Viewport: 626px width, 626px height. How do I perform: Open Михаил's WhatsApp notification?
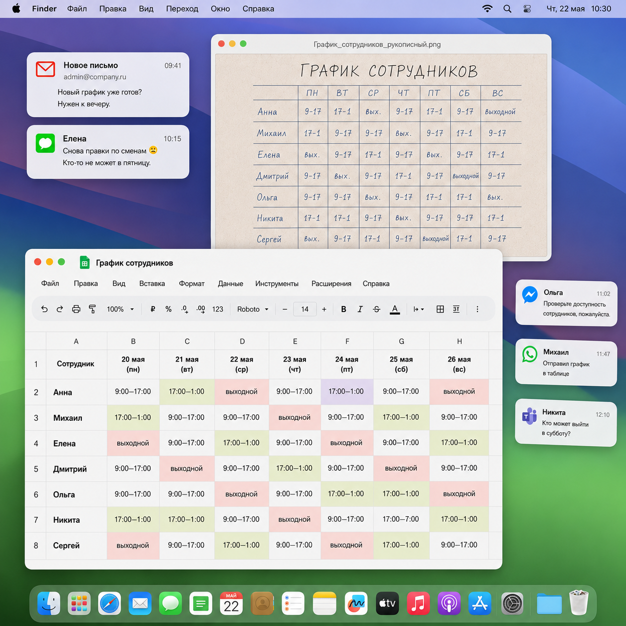pos(566,362)
